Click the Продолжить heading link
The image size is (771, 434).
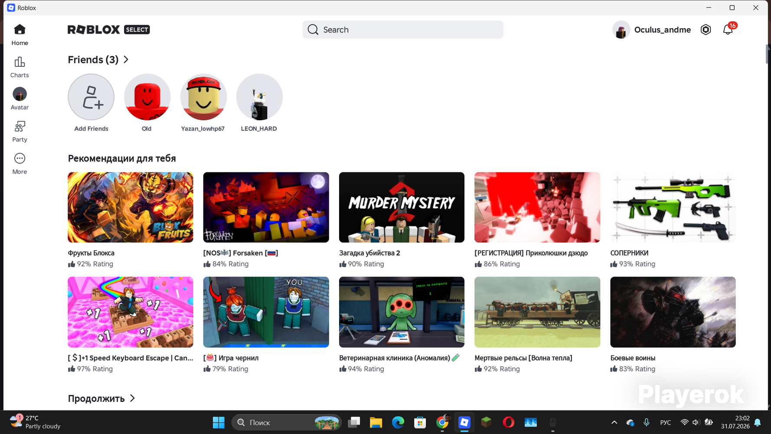[96, 398]
